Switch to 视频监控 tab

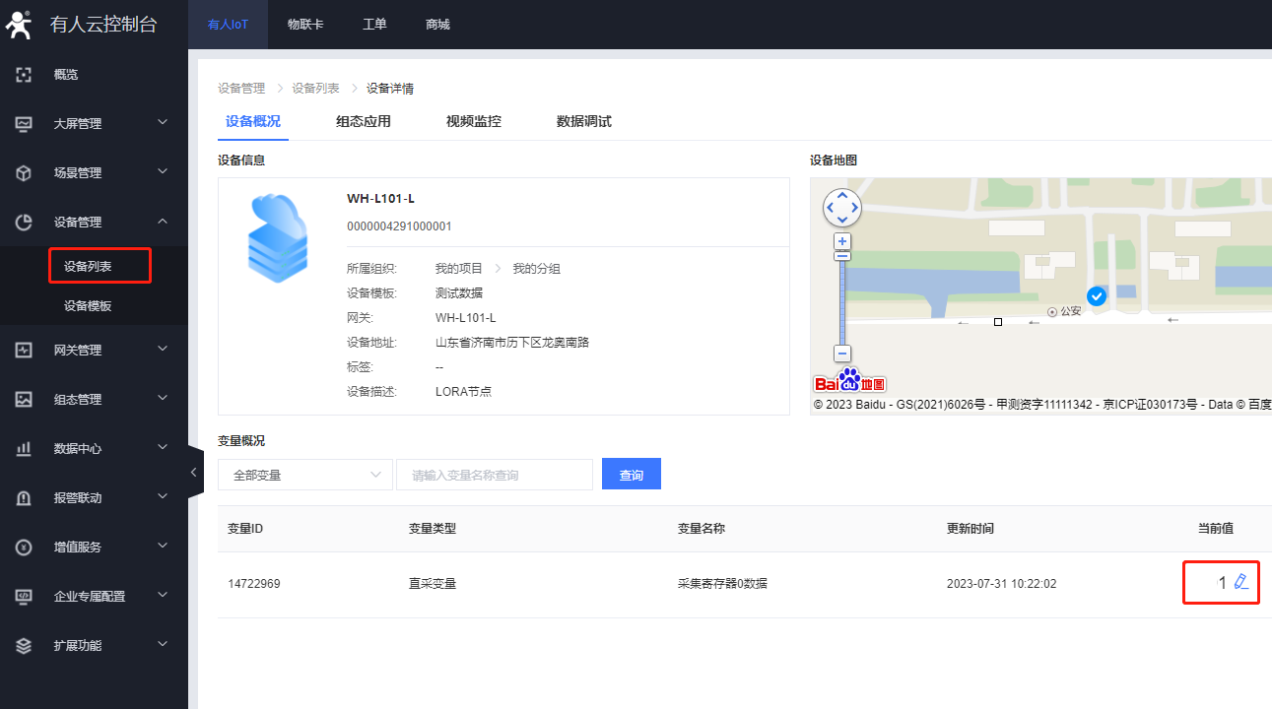click(474, 122)
